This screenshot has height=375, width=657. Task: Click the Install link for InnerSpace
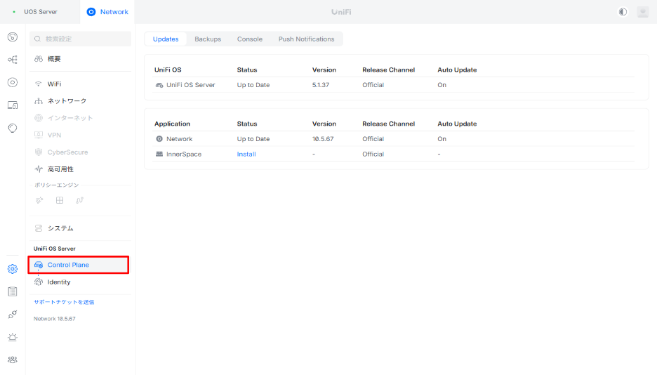(x=246, y=154)
